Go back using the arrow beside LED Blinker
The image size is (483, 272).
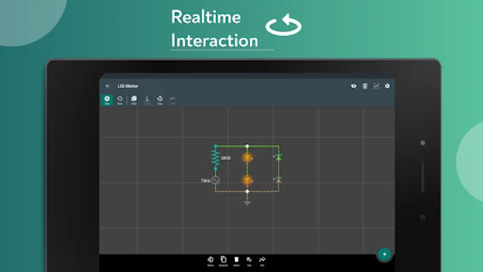(x=107, y=86)
